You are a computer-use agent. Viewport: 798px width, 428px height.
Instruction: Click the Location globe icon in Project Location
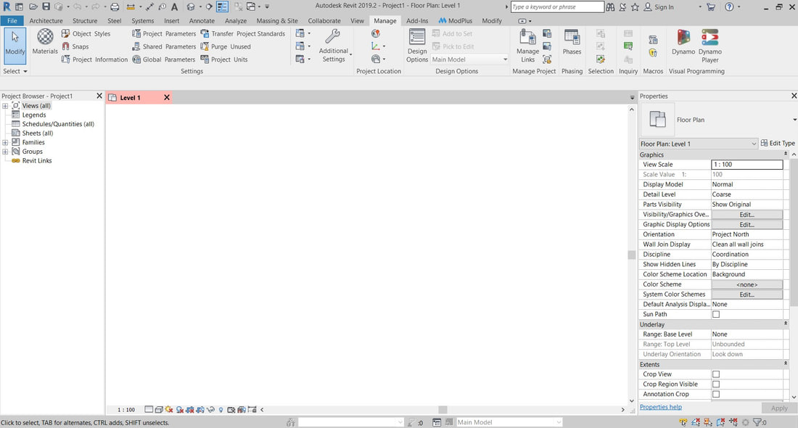[376, 33]
